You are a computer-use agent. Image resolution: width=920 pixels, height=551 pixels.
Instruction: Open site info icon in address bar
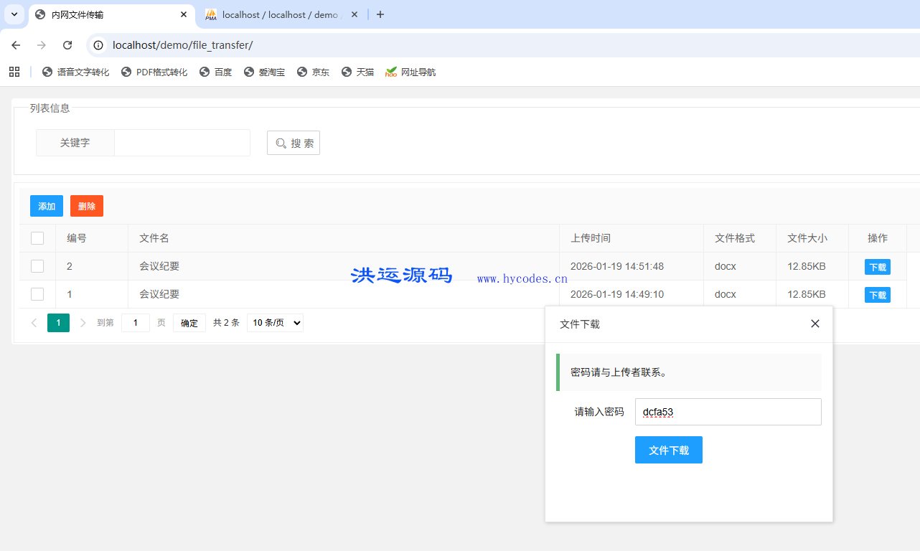97,44
